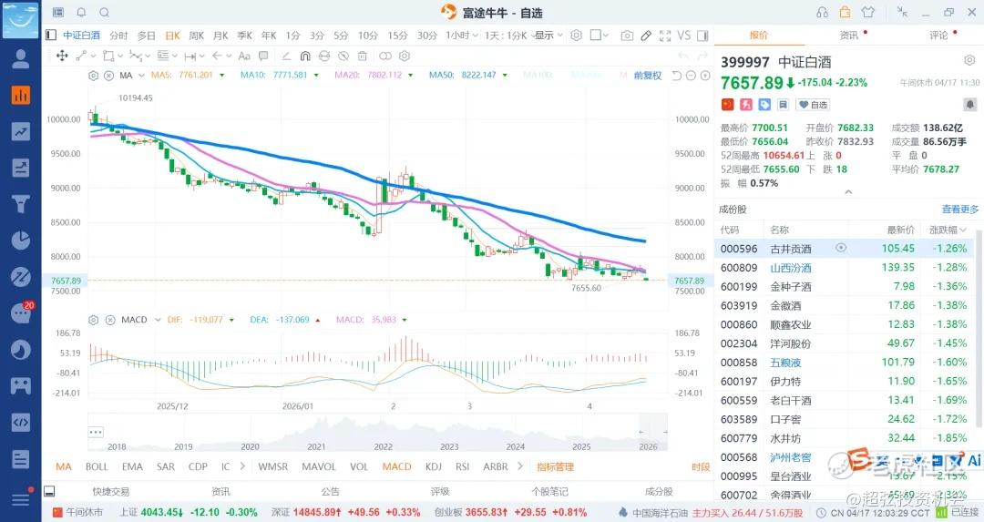
Task: Open 指标管理 indicator management
Action: pyautogui.click(x=556, y=466)
